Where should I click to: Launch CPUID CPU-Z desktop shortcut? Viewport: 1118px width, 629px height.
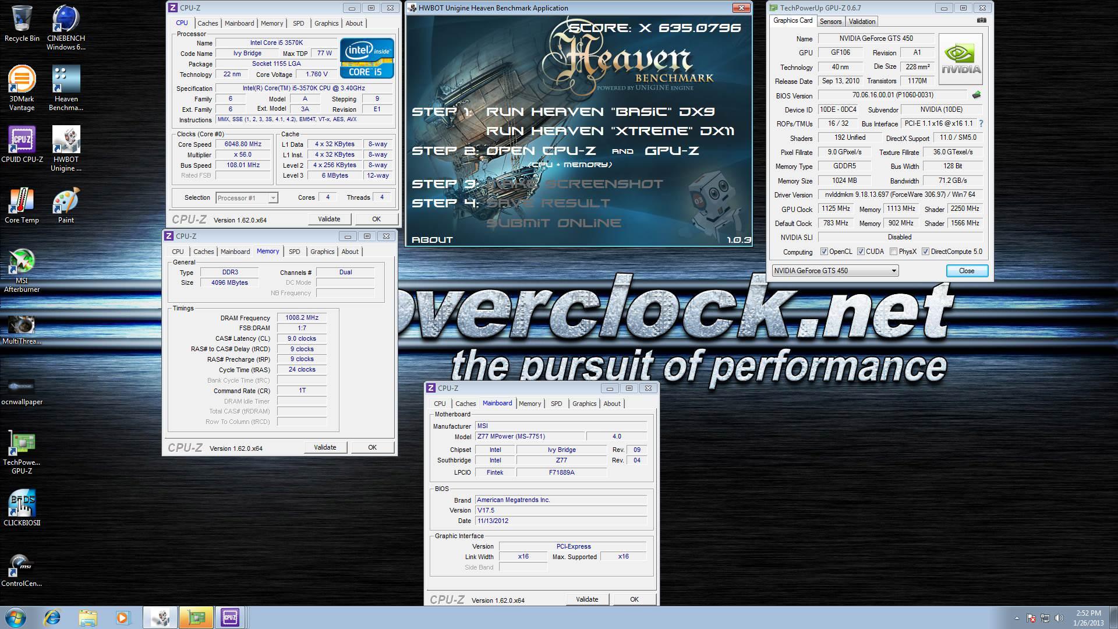point(22,144)
